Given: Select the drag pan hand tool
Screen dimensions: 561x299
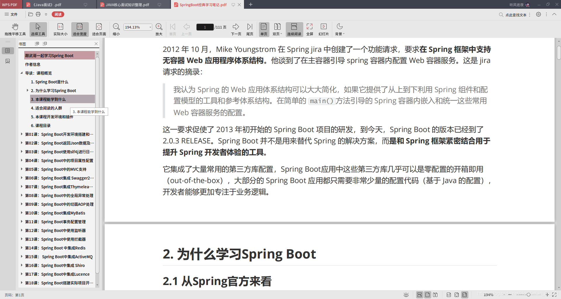Looking at the screenshot, I should (x=15, y=29).
